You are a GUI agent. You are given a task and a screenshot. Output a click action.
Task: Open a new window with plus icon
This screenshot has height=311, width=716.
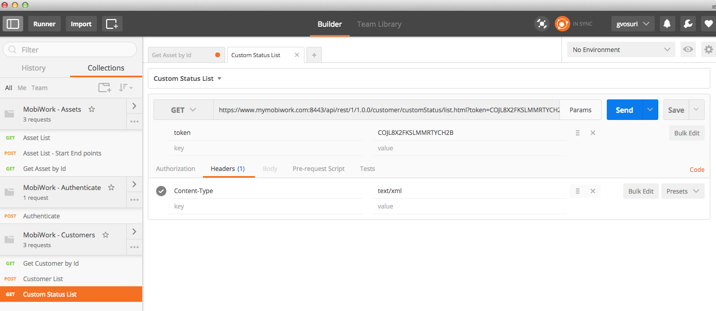(x=112, y=24)
